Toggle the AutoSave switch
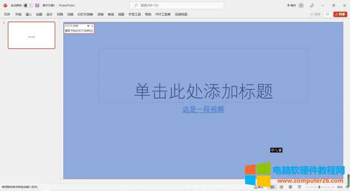 pos(28,5)
